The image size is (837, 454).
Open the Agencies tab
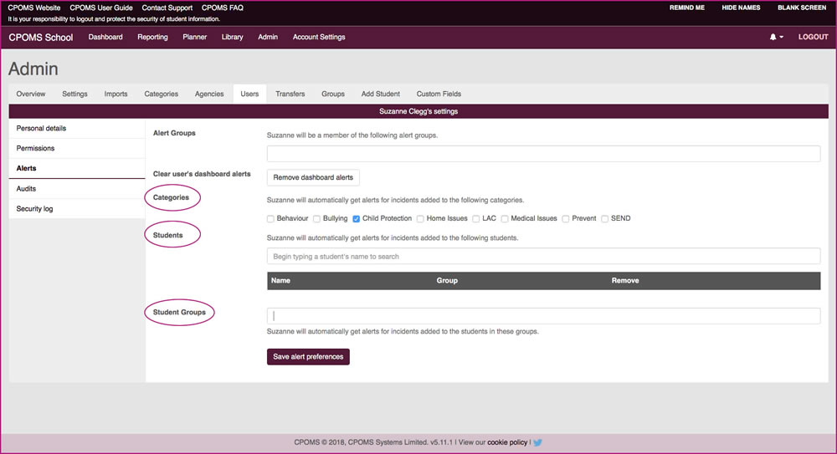(209, 94)
